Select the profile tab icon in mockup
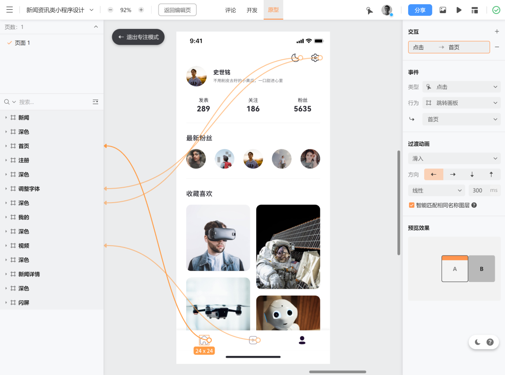This screenshot has width=505, height=375. coord(302,340)
